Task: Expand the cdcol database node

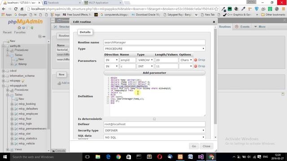Action: coord(3,71)
